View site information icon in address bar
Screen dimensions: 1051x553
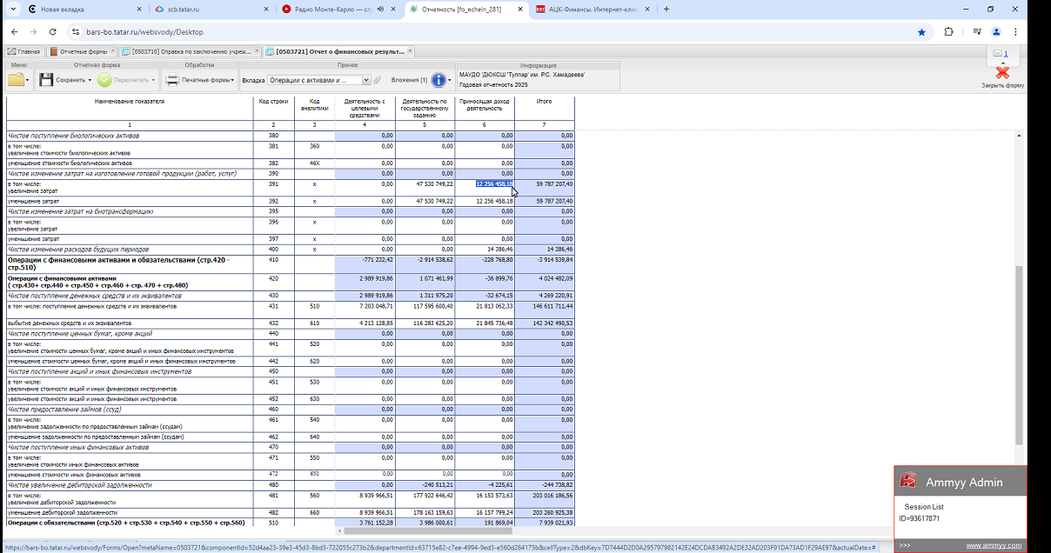pos(76,32)
